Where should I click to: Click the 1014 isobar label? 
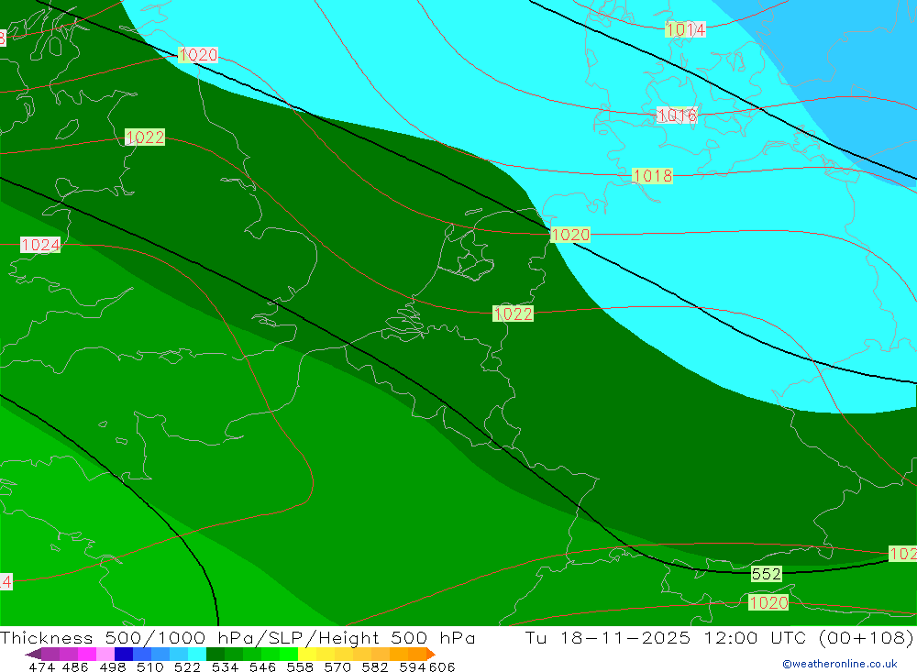[685, 29]
